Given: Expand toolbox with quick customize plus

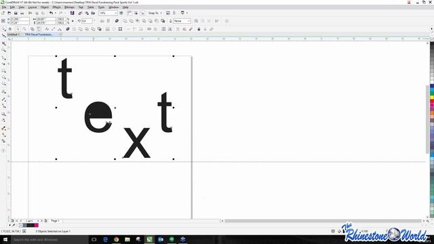Looking at the screenshot, I should (x=3, y=150).
